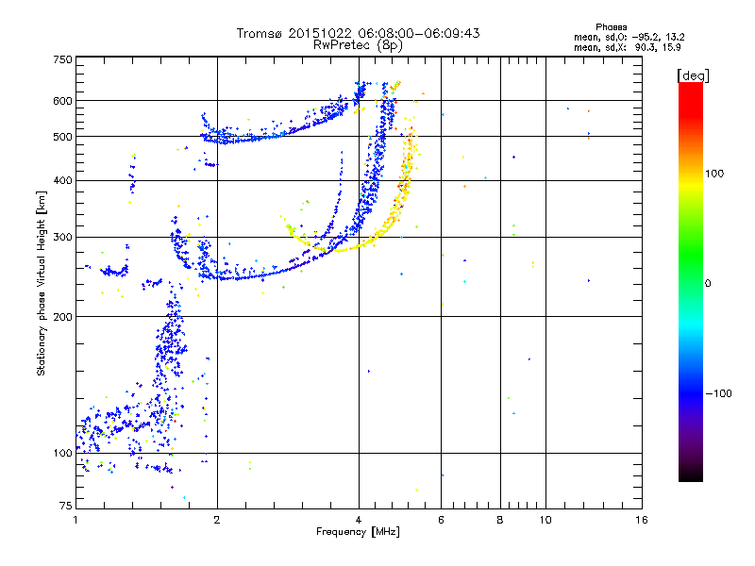Screen dimensions: 755x566
Task: Click the '4' x-axis tick label
Action: pos(359,520)
